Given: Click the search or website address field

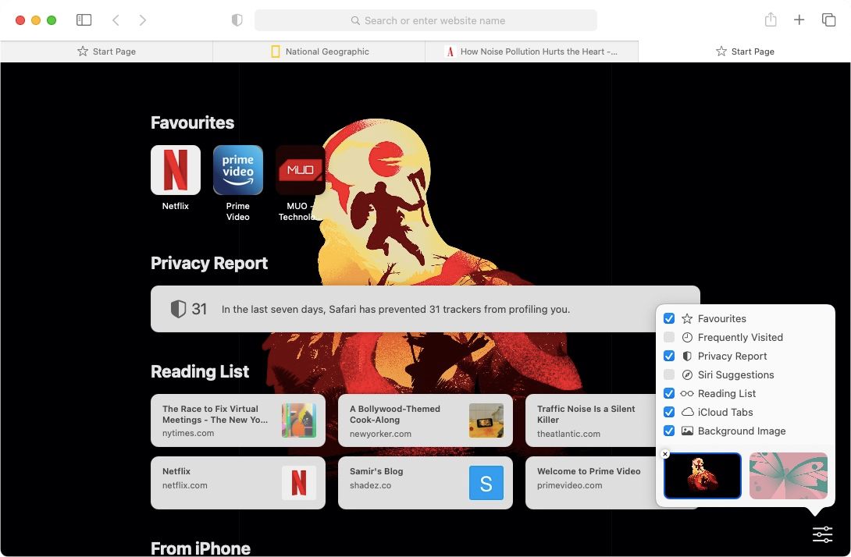Looking at the screenshot, I should click(x=426, y=20).
